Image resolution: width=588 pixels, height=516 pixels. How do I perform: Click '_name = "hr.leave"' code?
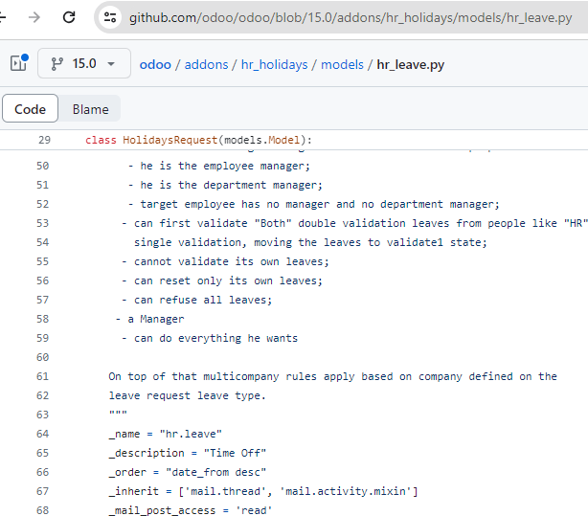[165, 434]
